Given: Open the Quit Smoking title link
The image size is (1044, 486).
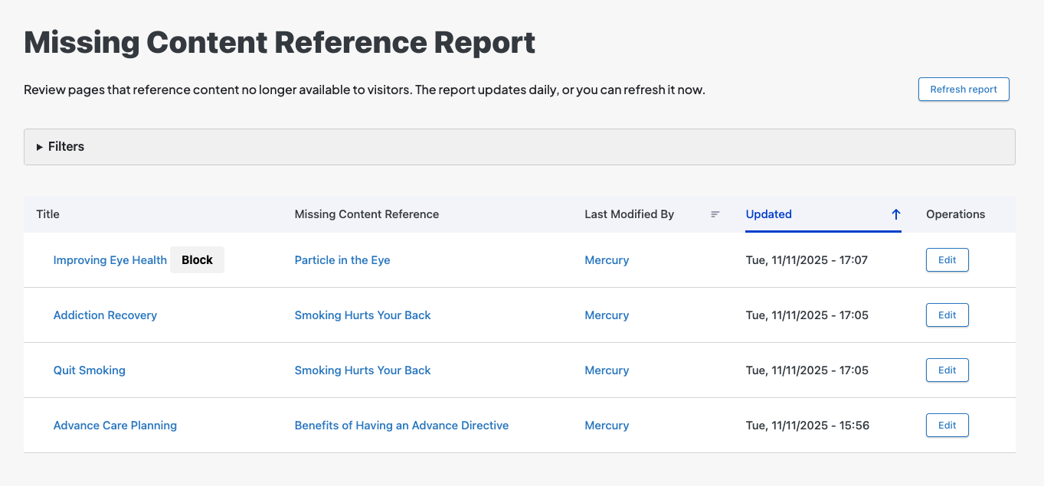Looking at the screenshot, I should point(89,370).
